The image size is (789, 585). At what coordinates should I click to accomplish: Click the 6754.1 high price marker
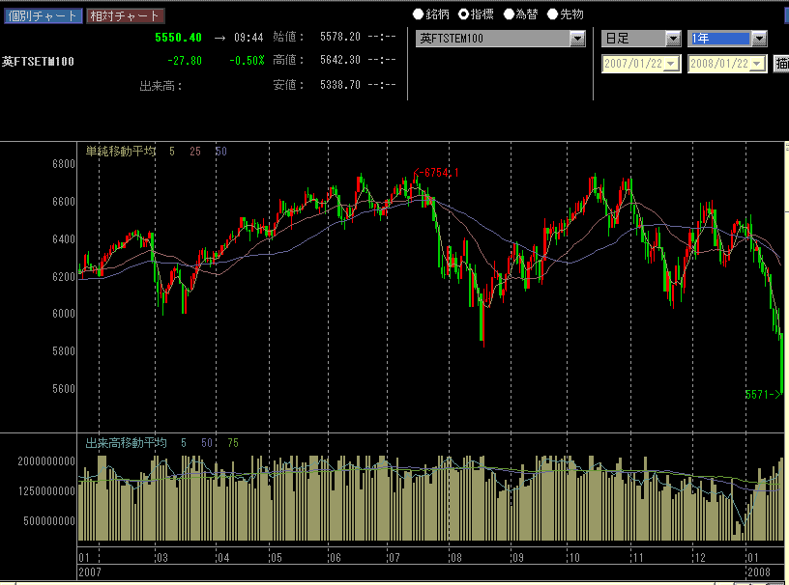438,173
